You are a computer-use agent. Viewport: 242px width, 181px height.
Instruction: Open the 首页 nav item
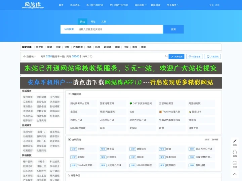[61, 5]
